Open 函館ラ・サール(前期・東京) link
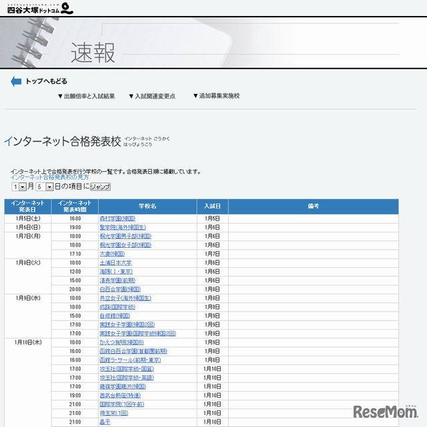This screenshot has height=427, width=427. point(130,360)
